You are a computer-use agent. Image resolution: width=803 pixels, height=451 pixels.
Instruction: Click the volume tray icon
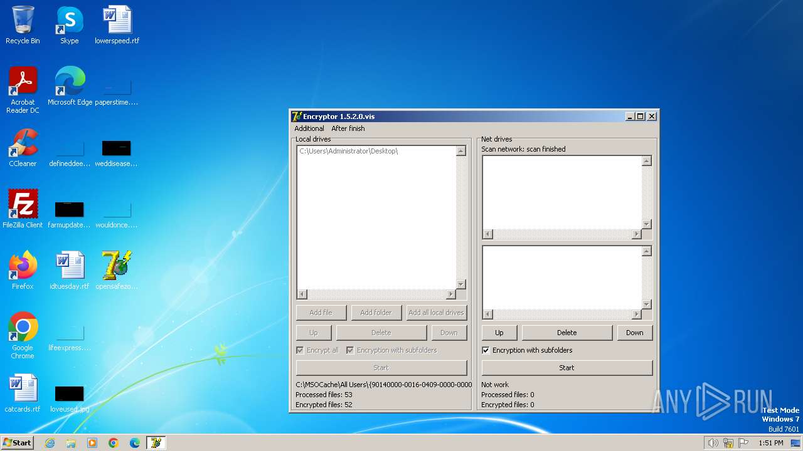[713, 443]
